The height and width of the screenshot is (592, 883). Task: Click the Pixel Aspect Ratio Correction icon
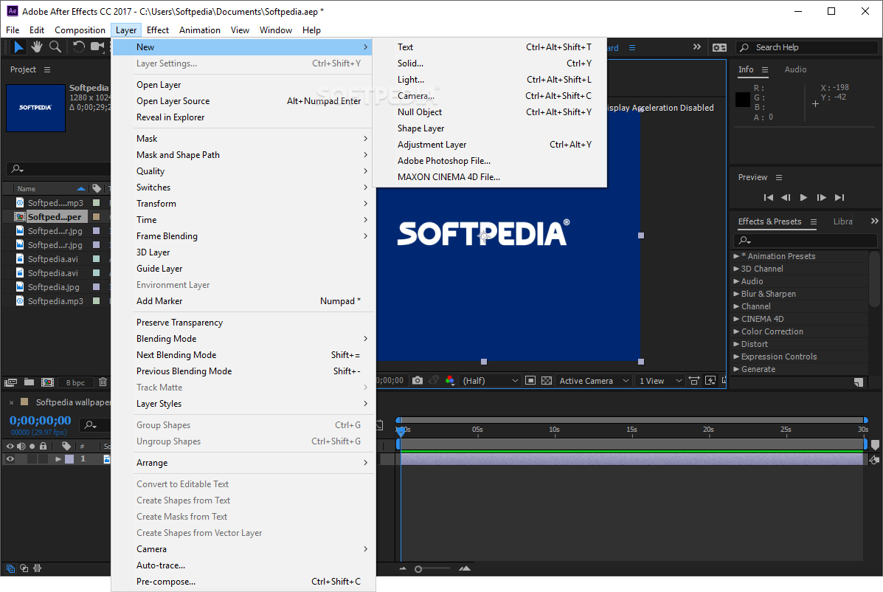(693, 381)
